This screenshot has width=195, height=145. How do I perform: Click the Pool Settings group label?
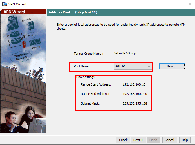tap(85, 77)
